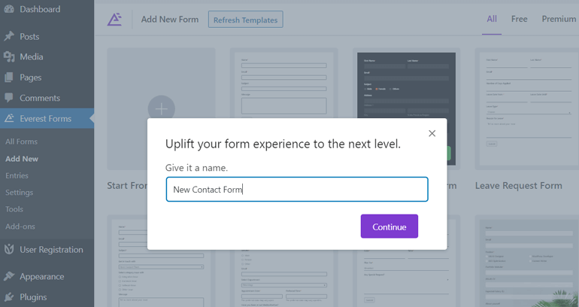The height and width of the screenshot is (307, 579).
Task: Click the Comments bubble icon
Action: pyautogui.click(x=9, y=98)
